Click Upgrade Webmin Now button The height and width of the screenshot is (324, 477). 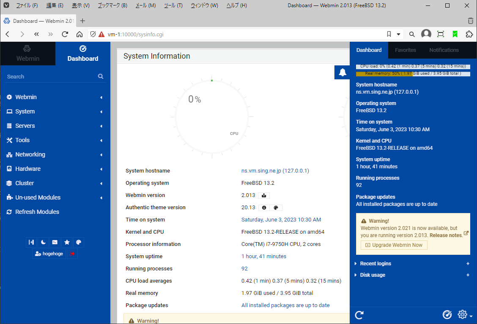(x=394, y=245)
